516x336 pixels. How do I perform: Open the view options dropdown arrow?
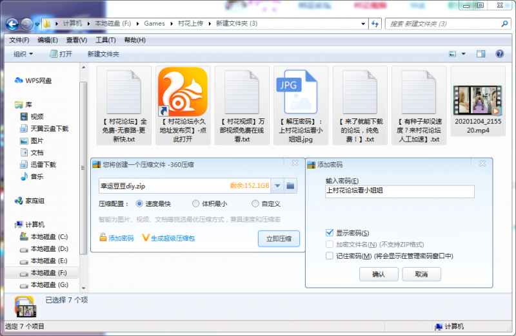462,54
